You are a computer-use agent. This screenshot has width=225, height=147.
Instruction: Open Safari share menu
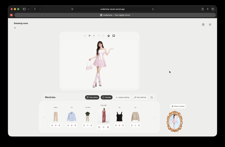tap(203, 9)
